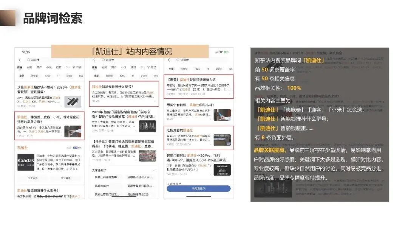408x230 pixels.
Task: Tap the search magnifier in the search bar
Action: pos(28,60)
